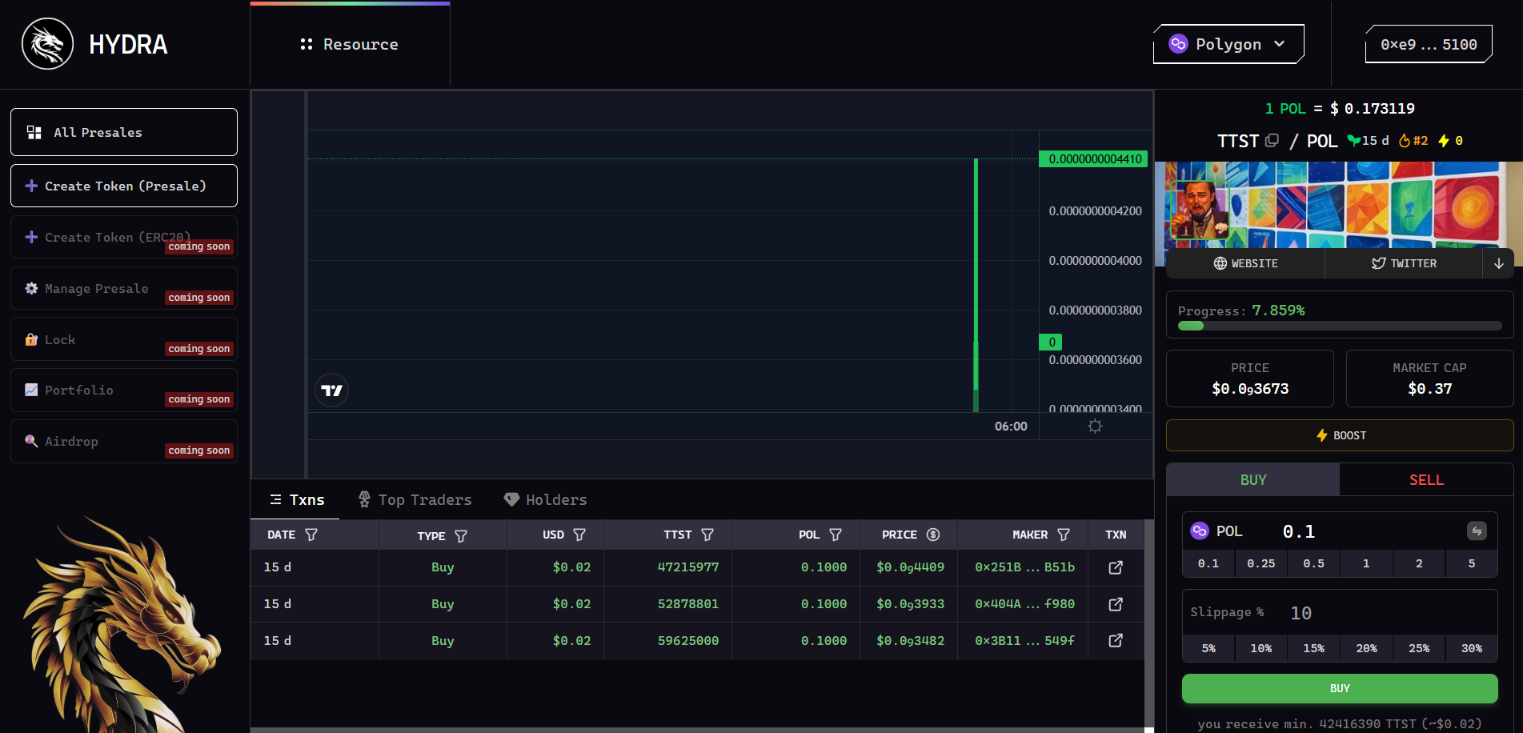Image resolution: width=1523 pixels, height=733 pixels.
Task: Set slippage to 15%
Action: click(x=1313, y=648)
